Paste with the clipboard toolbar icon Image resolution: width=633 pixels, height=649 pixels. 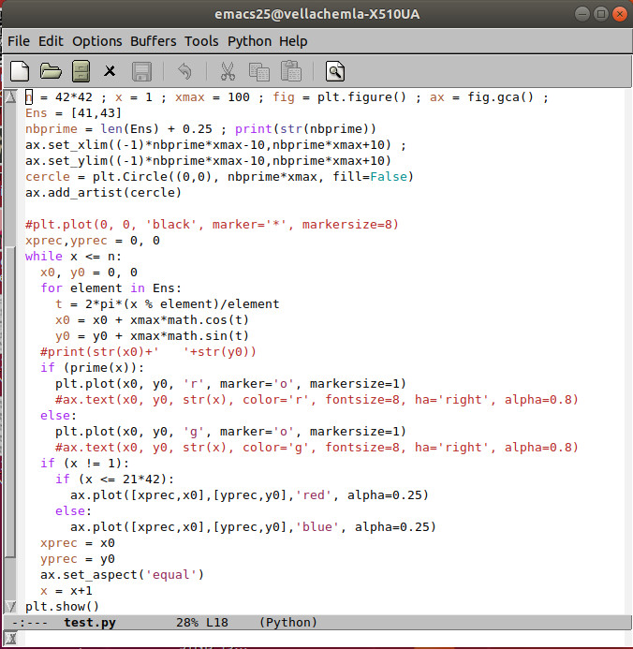pos(290,70)
